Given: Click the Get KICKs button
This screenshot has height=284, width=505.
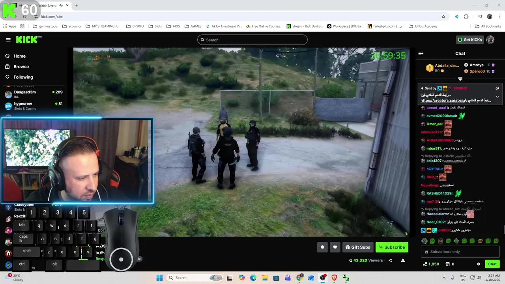Looking at the screenshot, I should point(469,39).
